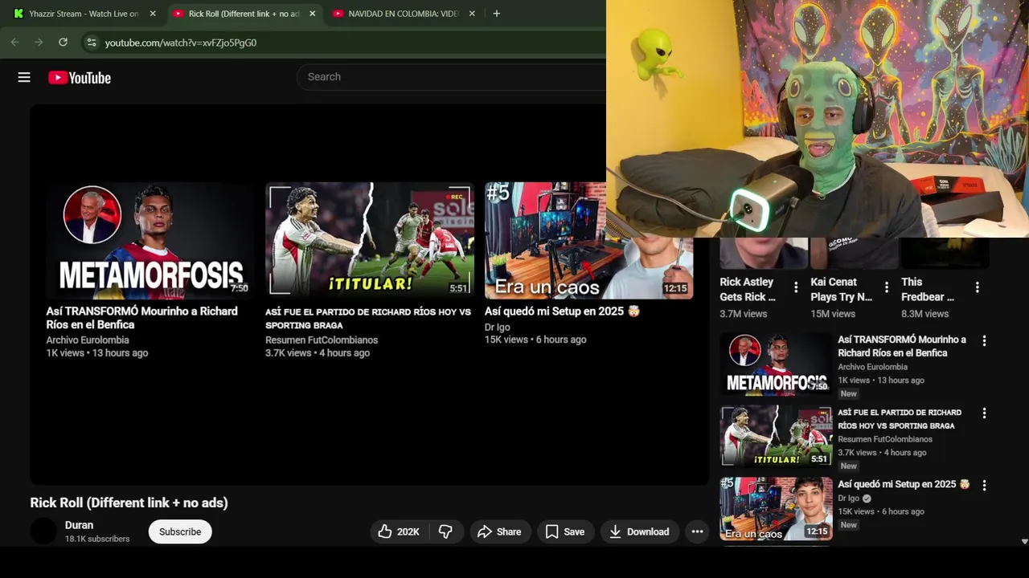Viewport: 1029px width, 578px height.
Task: Close the Rick Roll tab
Action: pos(312,14)
